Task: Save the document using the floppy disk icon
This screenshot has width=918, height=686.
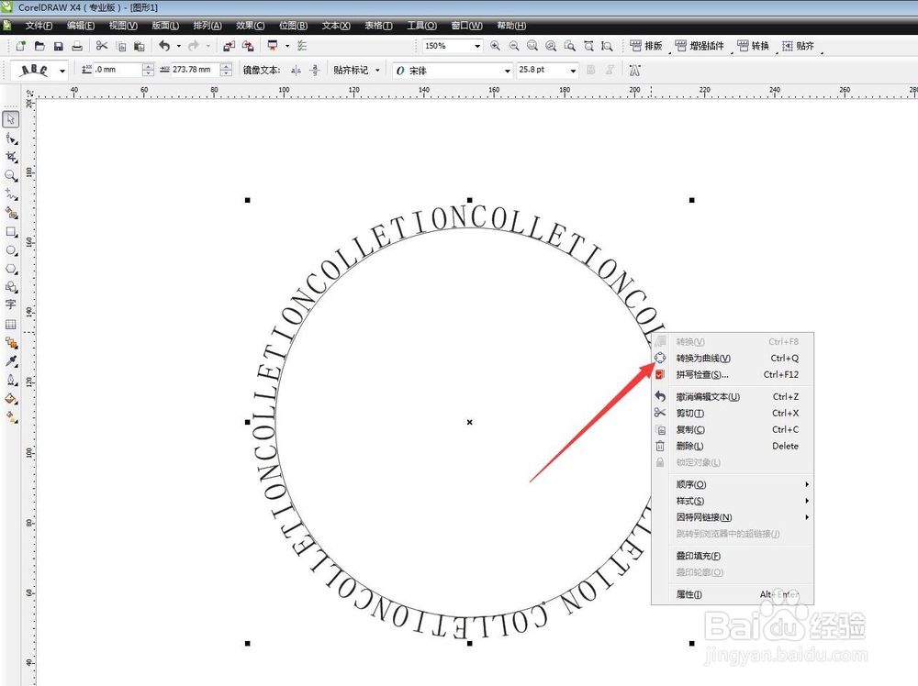Action: click(x=58, y=46)
